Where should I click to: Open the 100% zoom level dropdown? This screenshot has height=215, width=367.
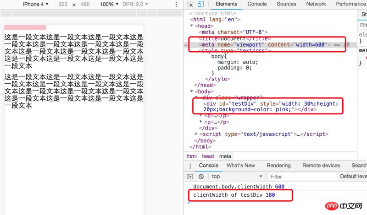point(108,4)
